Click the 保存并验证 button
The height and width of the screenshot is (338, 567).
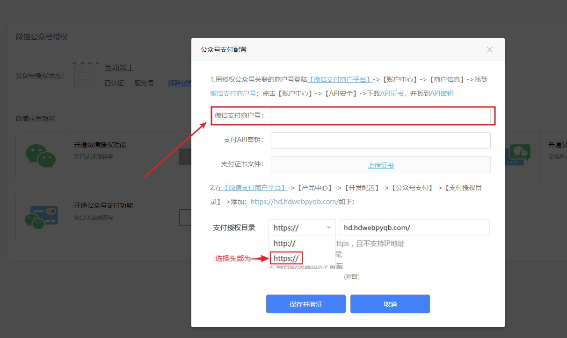click(306, 304)
